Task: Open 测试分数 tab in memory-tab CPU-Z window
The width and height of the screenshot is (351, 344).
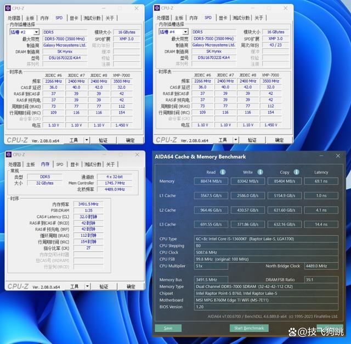Action: 93,164
